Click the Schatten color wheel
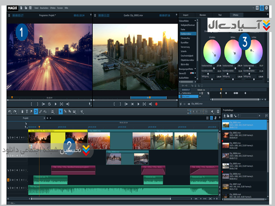 (x=212, y=51)
